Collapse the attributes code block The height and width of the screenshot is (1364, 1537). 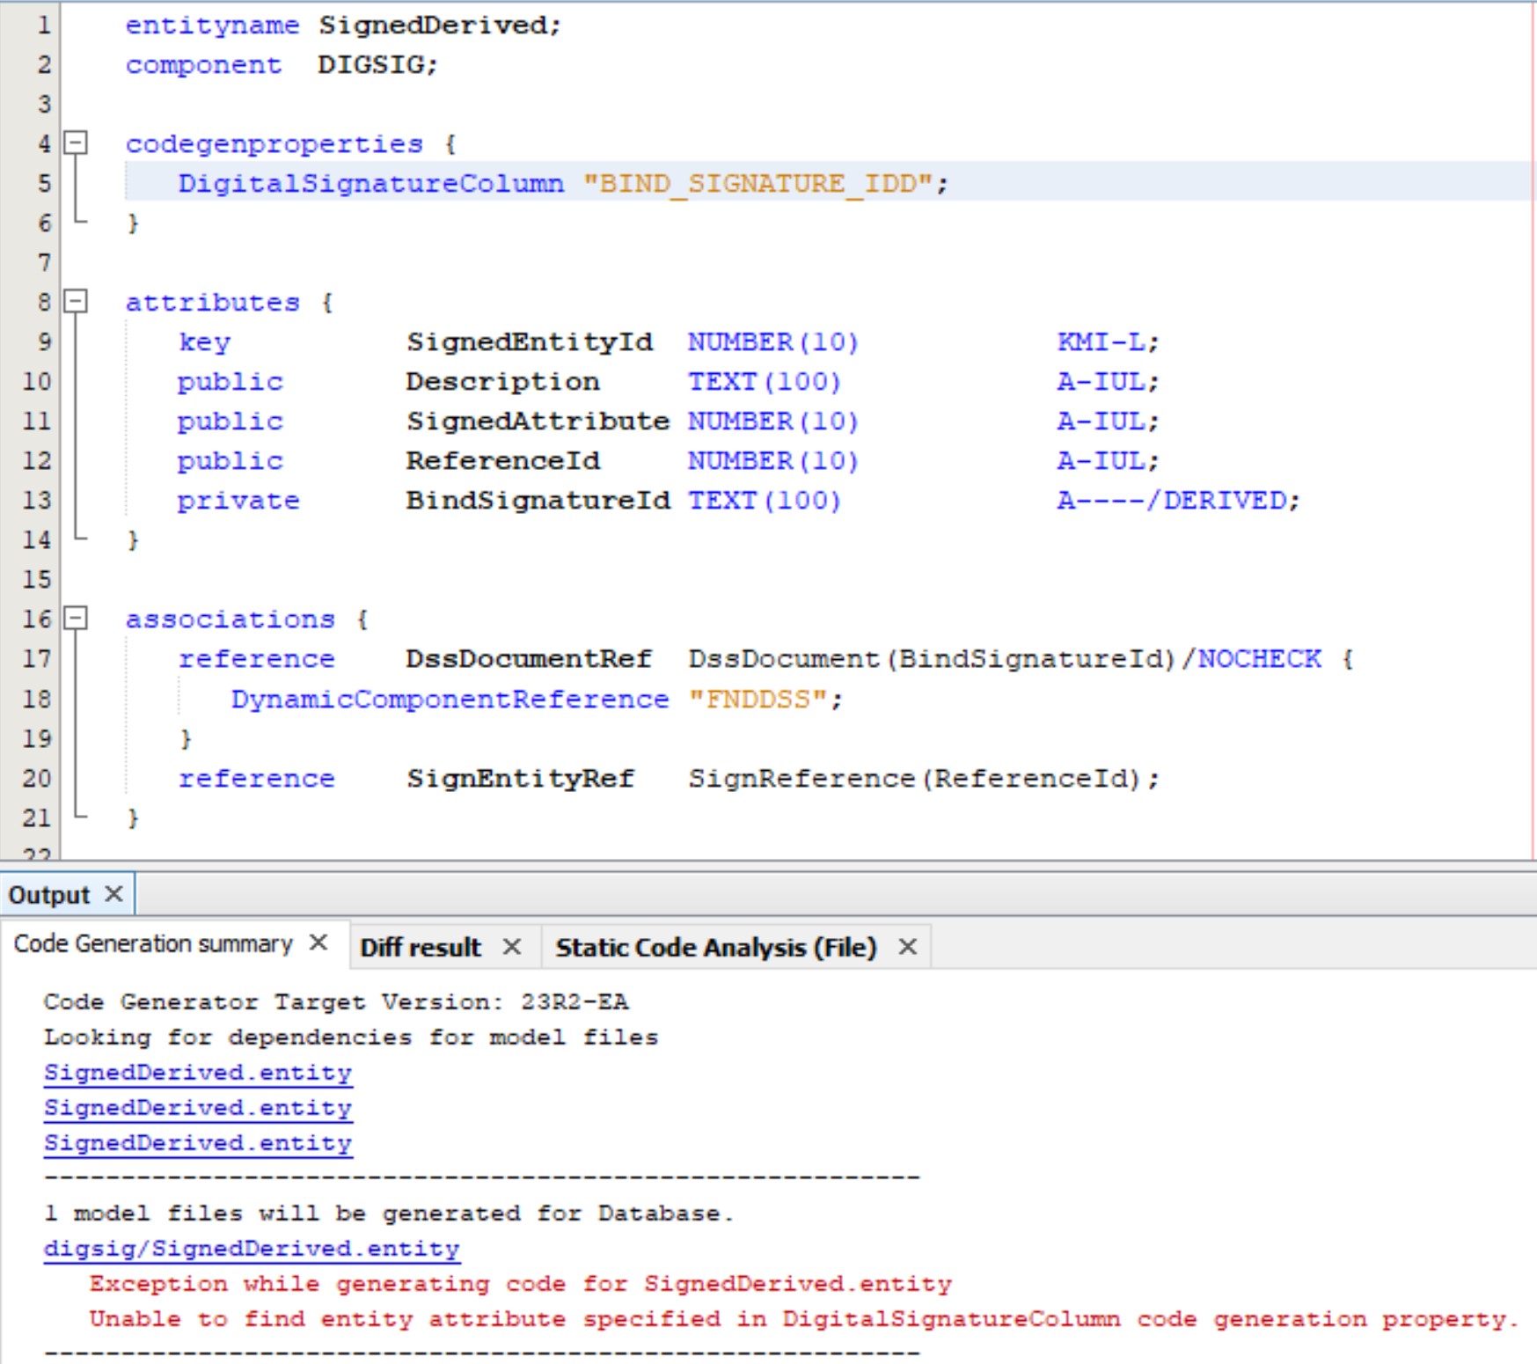pyautogui.click(x=77, y=301)
